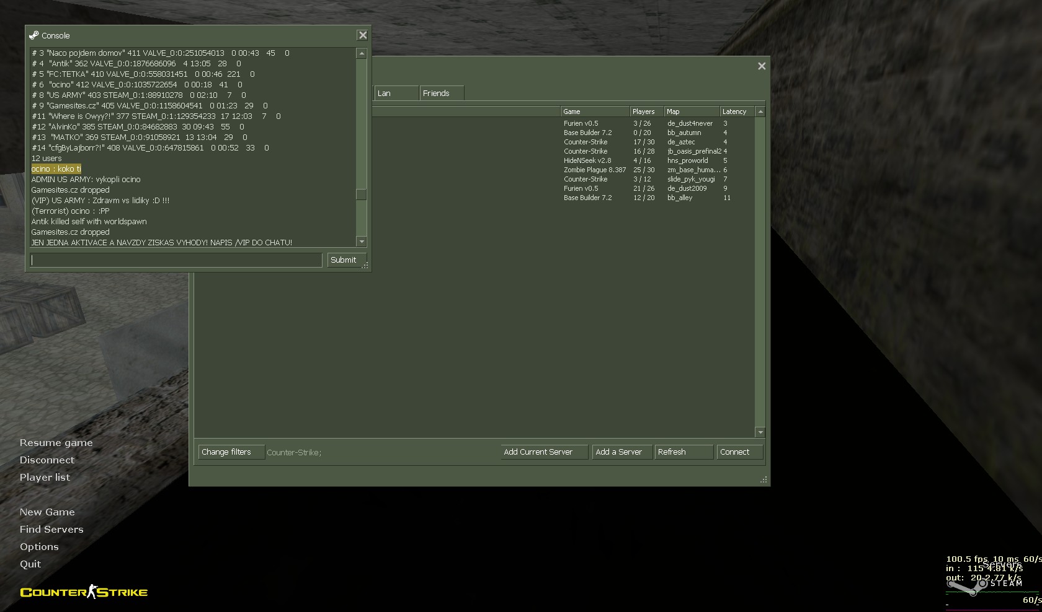Switch to the Friends tab
Screen dimensions: 1042x612
tap(441, 94)
